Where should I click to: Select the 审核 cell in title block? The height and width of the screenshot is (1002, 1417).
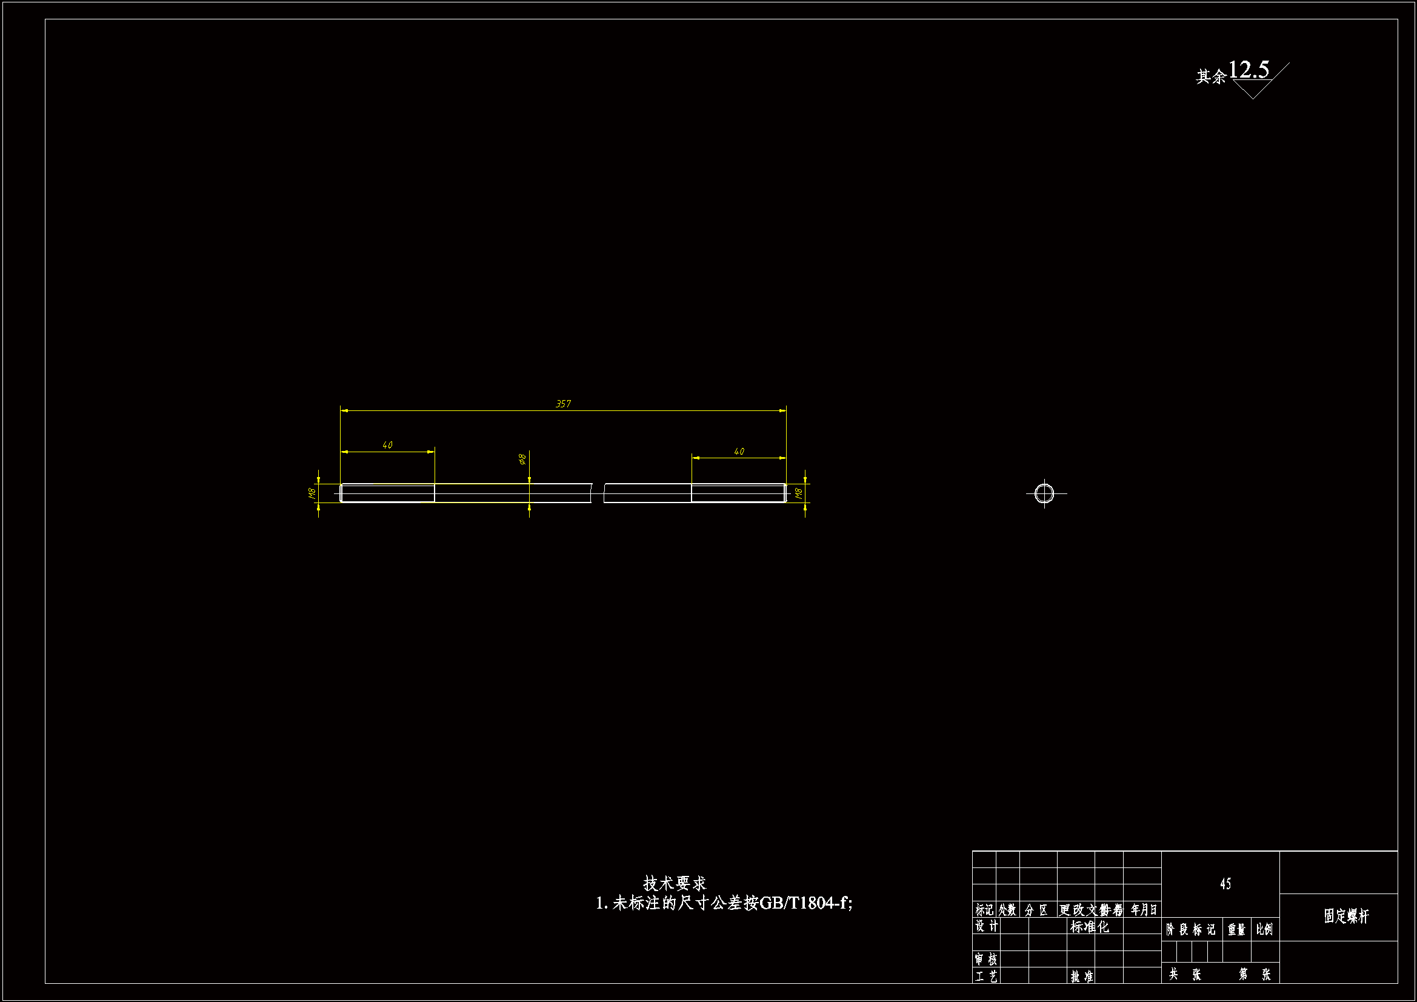[986, 960]
